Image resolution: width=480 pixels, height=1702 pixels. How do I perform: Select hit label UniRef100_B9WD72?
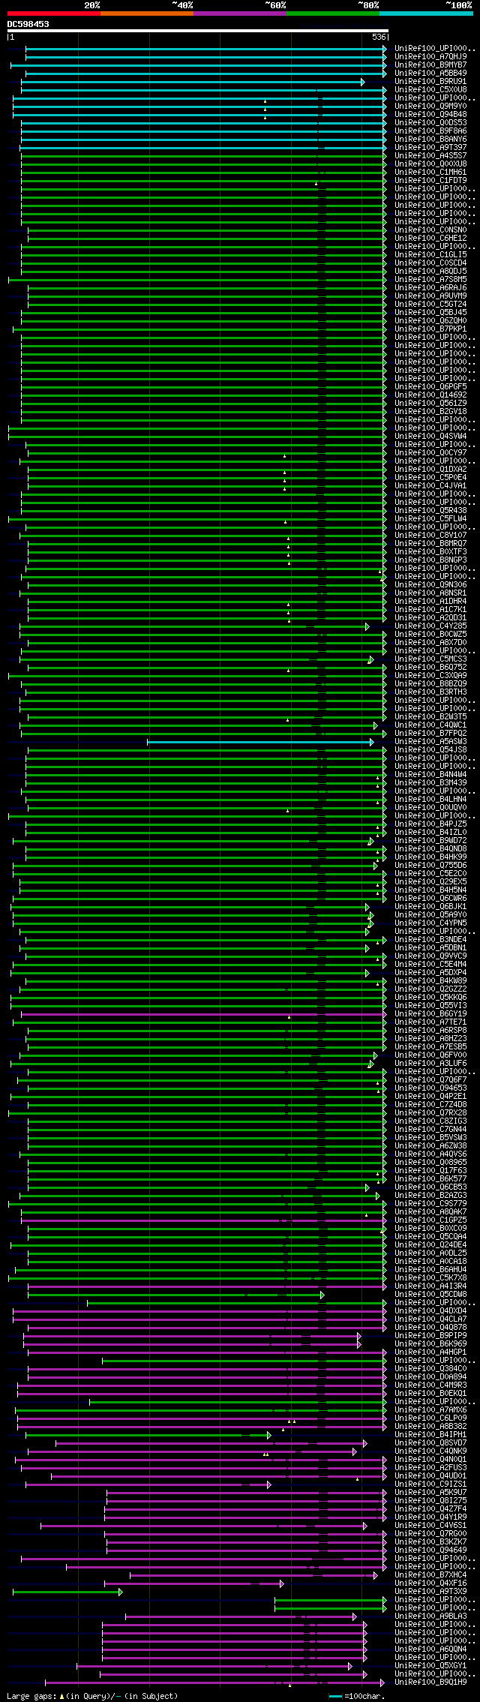click(x=430, y=841)
